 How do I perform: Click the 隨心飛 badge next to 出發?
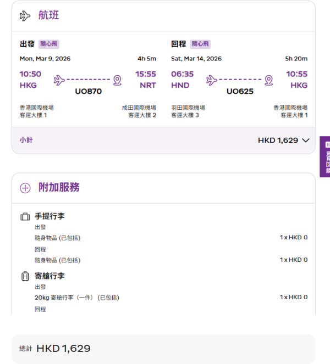pos(49,44)
